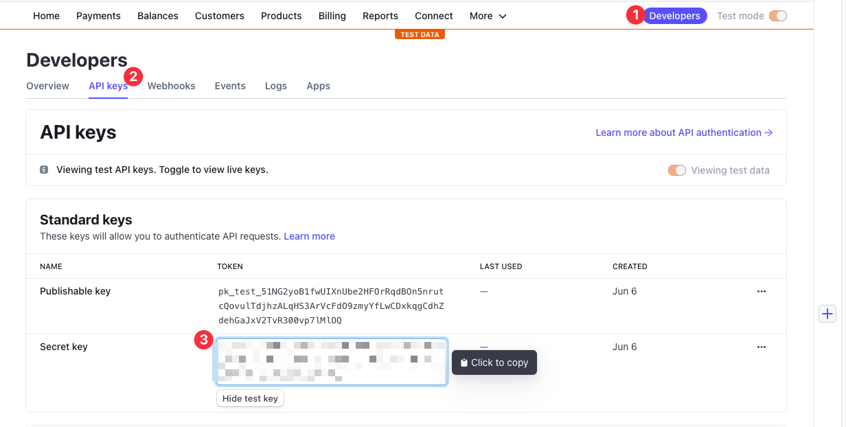Viewport: 846px width, 427px height.
Task: Click the Developers button in header
Action: click(x=675, y=16)
